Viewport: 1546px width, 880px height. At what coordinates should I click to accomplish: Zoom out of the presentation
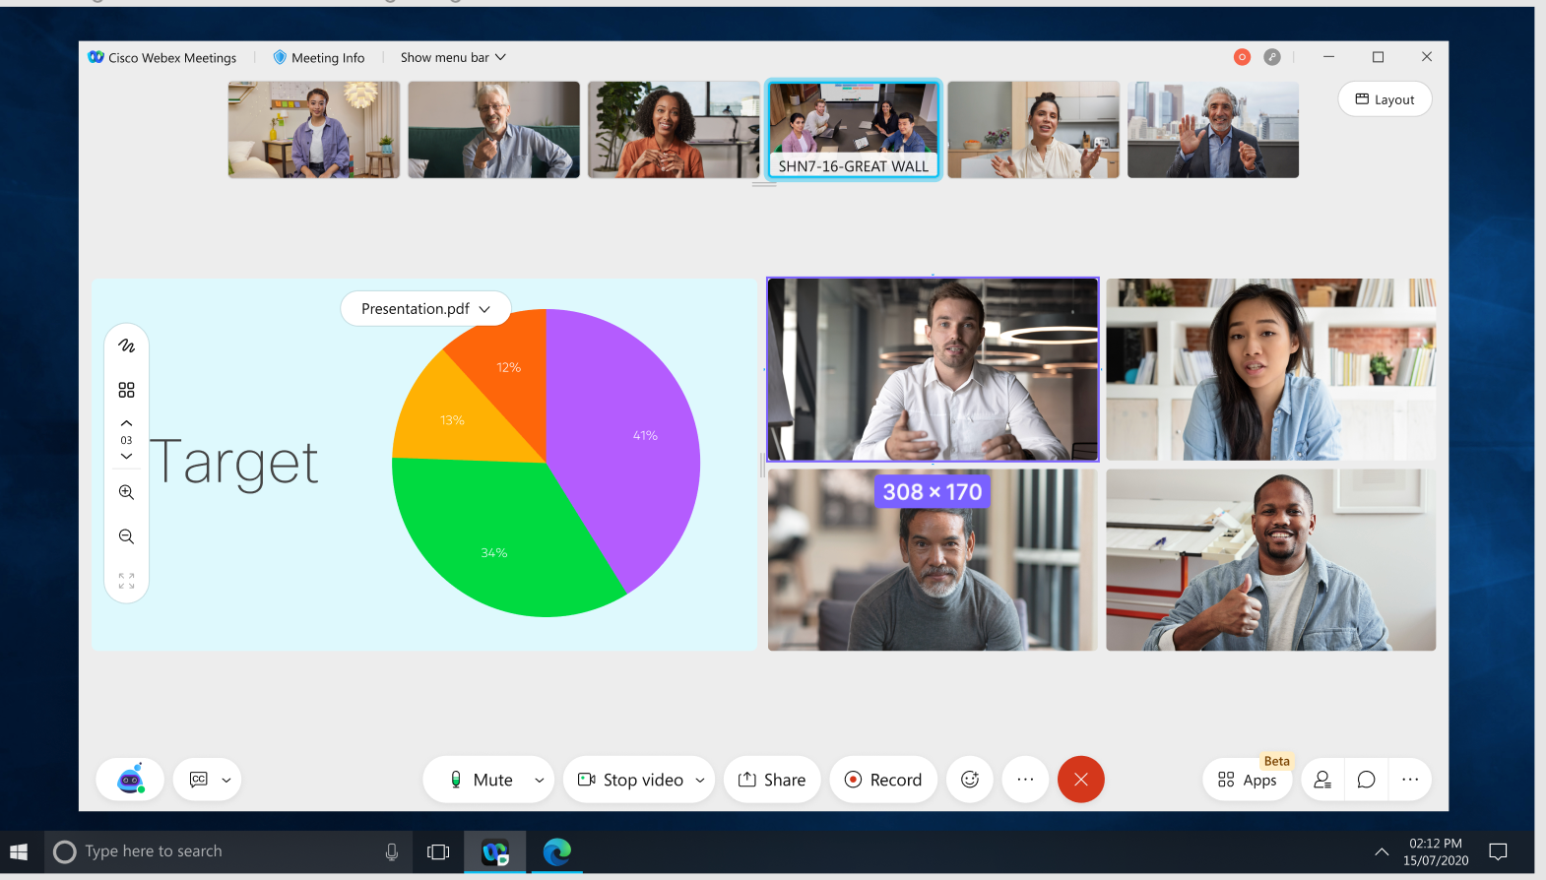[x=126, y=536]
